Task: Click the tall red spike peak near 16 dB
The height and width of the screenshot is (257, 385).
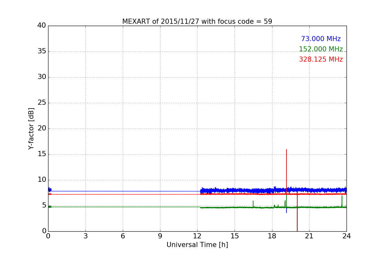Action: pyautogui.click(x=287, y=150)
